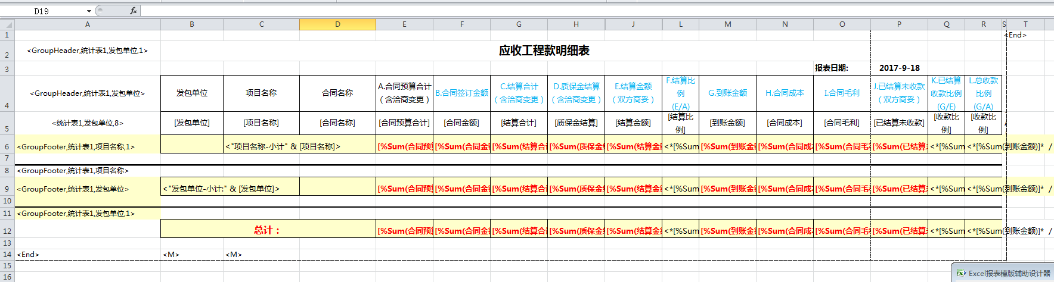Image resolution: width=1054 pixels, height=282 pixels.
Task: Open the Name Box dropdown arrow
Action: click(89, 11)
